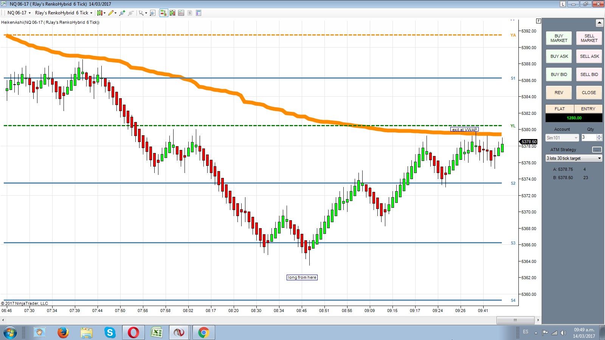
Task: Click the SELL ASK button
Action: (589, 56)
